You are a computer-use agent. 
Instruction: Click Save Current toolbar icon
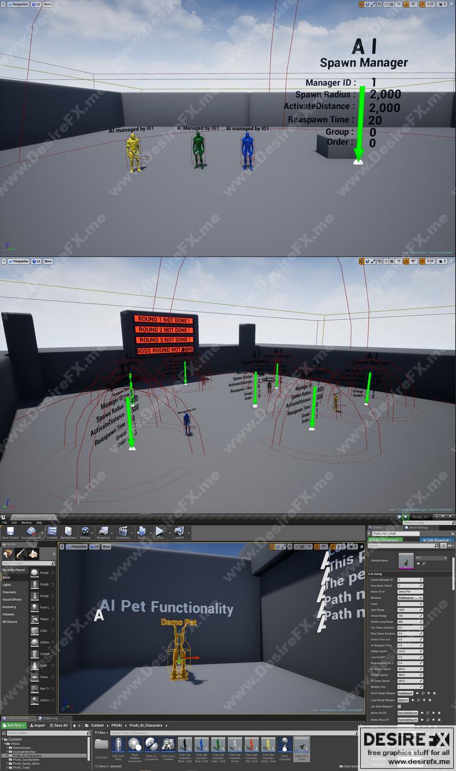point(10,532)
